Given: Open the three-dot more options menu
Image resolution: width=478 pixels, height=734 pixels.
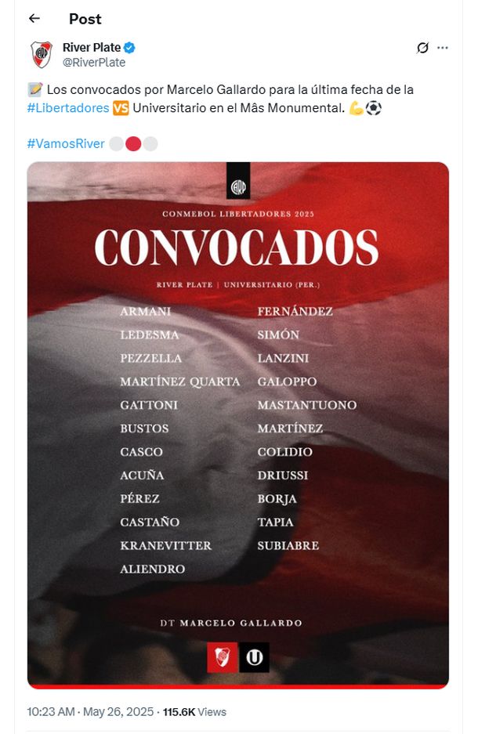Looking at the screenshot, I should tap(443, 48).
